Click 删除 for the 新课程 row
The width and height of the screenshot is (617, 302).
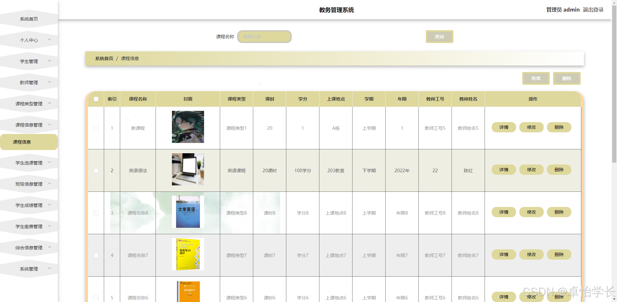coord(559,127)
